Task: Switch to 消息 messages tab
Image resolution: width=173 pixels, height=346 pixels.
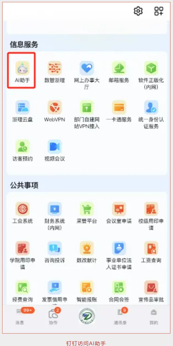Action: pyautogui.click(x=19, y=317)
